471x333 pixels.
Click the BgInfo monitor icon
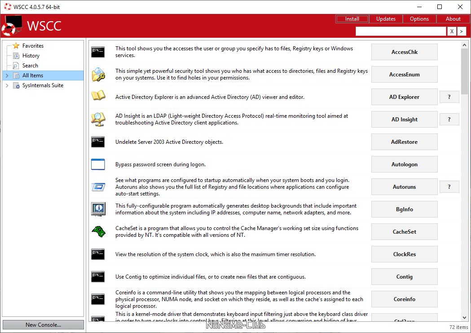pos(98,209)
